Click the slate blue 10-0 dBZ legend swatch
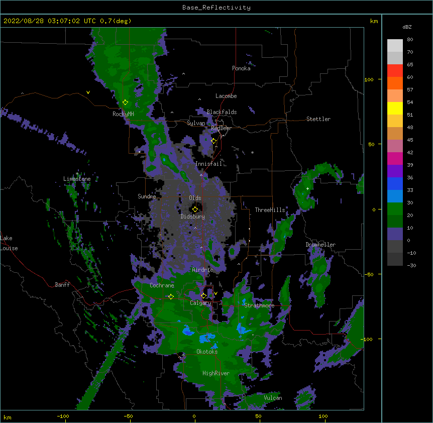The image size is (433, 423). click(x=395, y=234)
